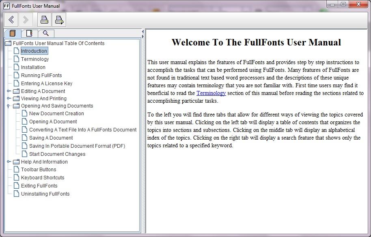This screenshot has width=371, height=237.
Task: Click the Back navigation arrow button
Action: tap(11, 19)
